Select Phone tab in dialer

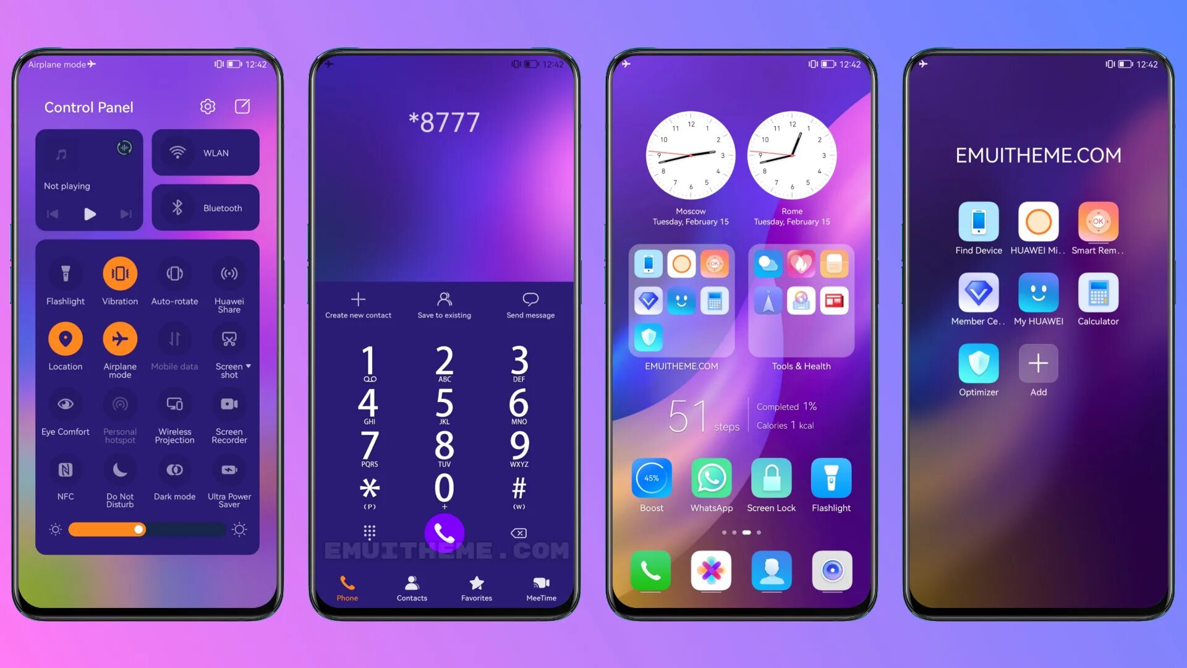[x=346, y=587]
